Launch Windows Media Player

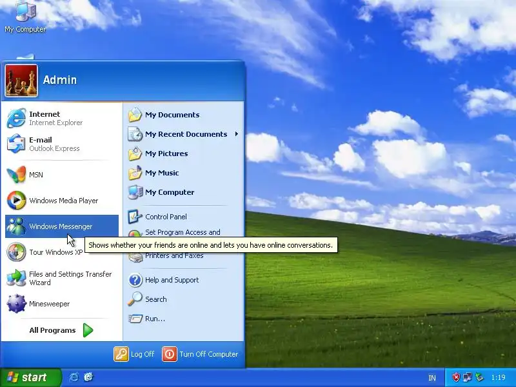click(61, 201)
